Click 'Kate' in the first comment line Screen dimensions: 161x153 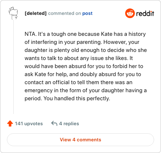click(x=107, y=34)
